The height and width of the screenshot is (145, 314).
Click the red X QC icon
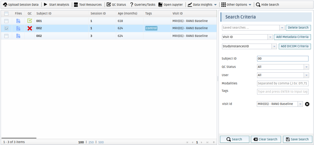30,28
